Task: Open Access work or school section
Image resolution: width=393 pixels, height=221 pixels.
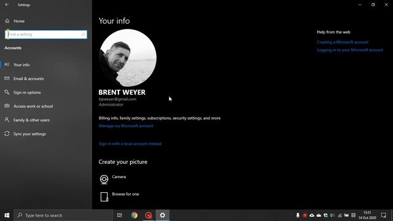Action: click(33, 106)
